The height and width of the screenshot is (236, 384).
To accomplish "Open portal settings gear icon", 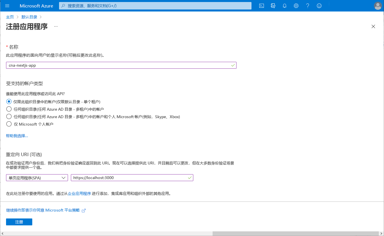I will pyautogui.click(x=296, y=6).
